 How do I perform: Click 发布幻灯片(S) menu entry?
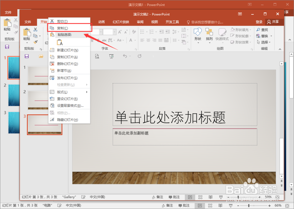[69, 78]
